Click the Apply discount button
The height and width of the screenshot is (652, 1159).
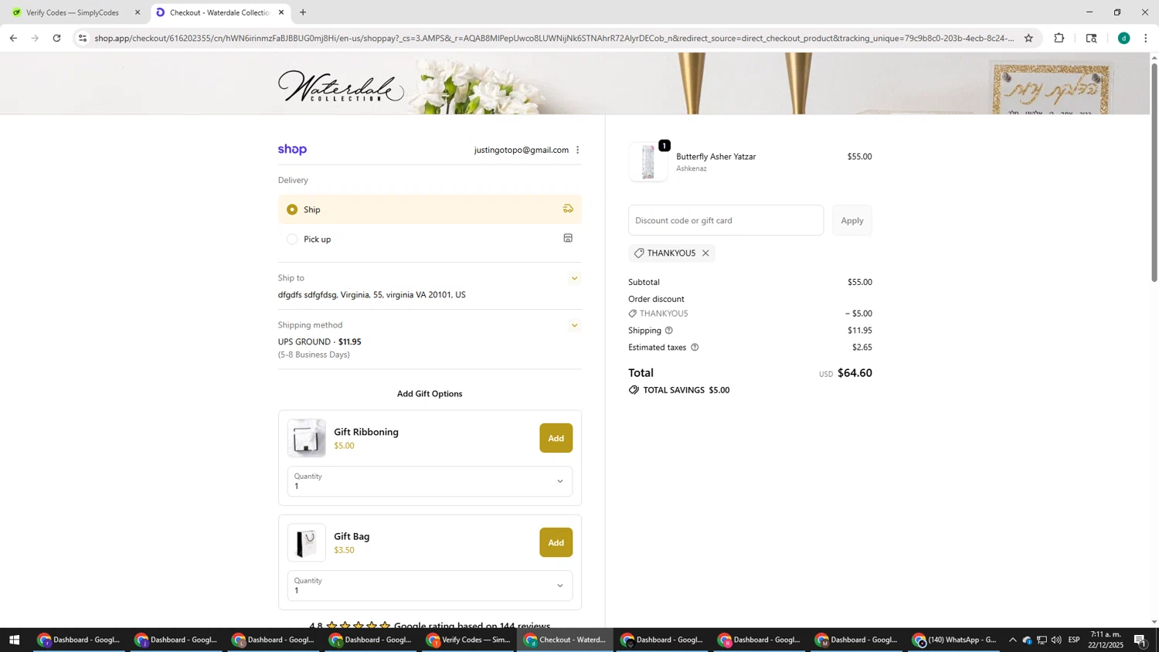pos(851,220)
